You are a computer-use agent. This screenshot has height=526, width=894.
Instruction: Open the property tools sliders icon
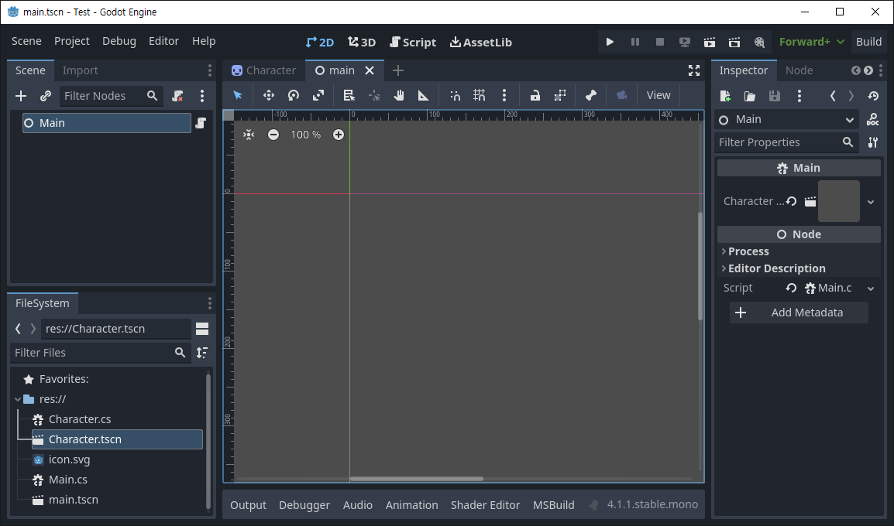[873, 142]
